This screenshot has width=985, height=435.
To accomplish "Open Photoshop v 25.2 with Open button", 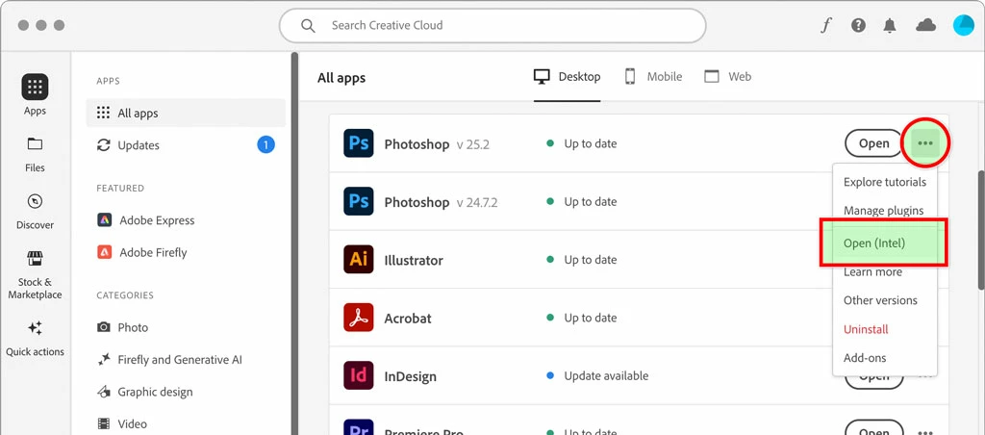I will click(x=873, y=143).
